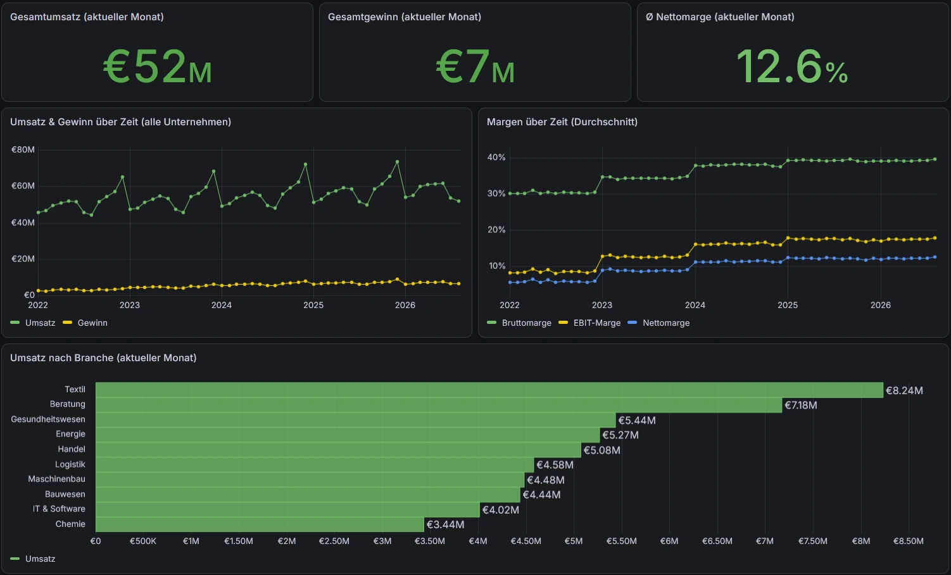Select the Logistik bar
This screenshot has width=951, height=575.
pos(315,465)
